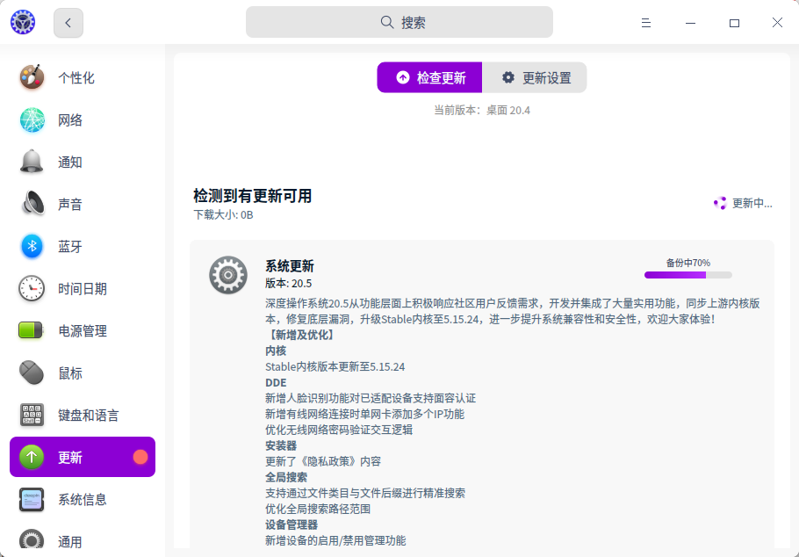
Task: Click the Updating (更新中...) status indicator
Action: (x=743, y=203)
